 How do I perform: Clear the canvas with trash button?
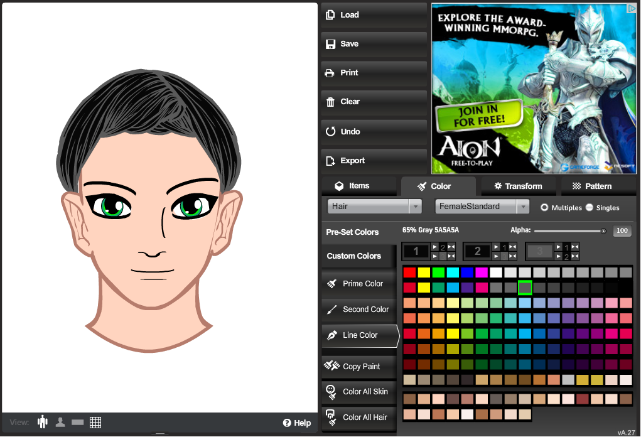[x=374, y=102]
